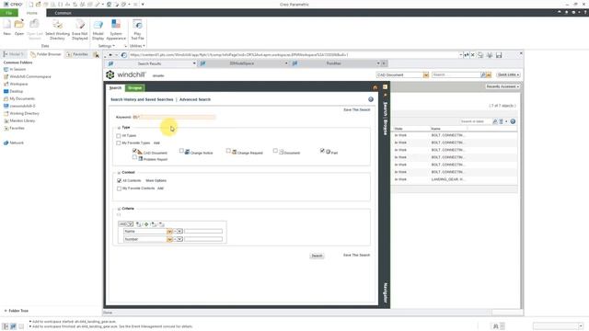Collapse the Context section
The width and height of the screenshot is (589, 331).
pyautogui.click(x=119, y=173)
